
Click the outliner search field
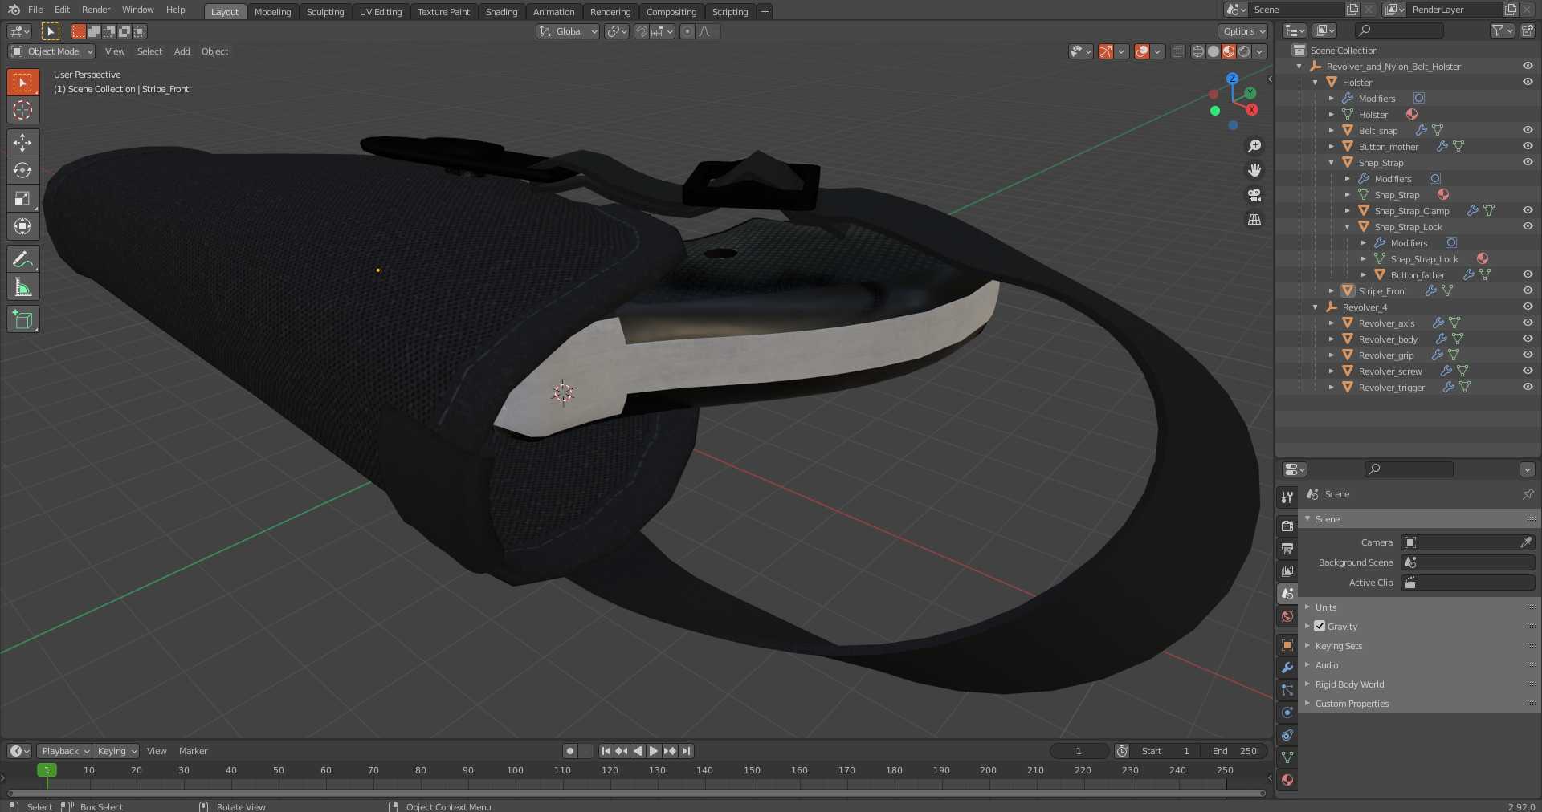pos(1399,30)
